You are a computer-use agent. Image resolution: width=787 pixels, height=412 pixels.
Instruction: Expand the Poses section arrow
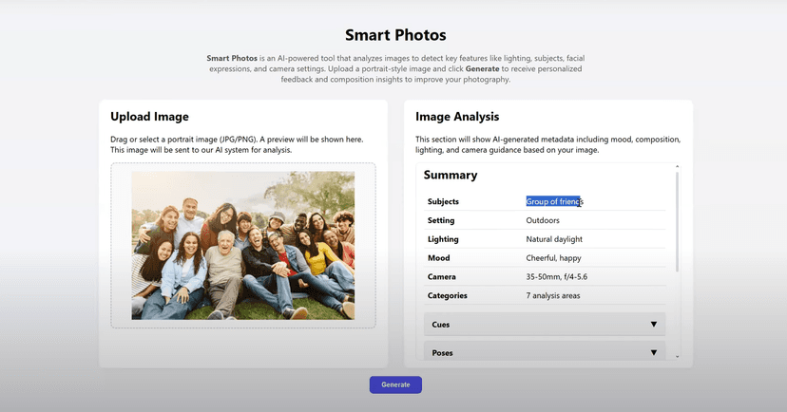coord(654,353)
